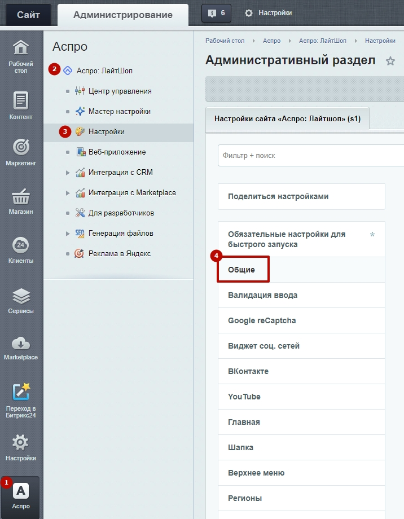The width and height of the screenshot is (404, 519).
Task: Open Обязательные настройки для быстрого запуска
Action: (x=301, y=239)
